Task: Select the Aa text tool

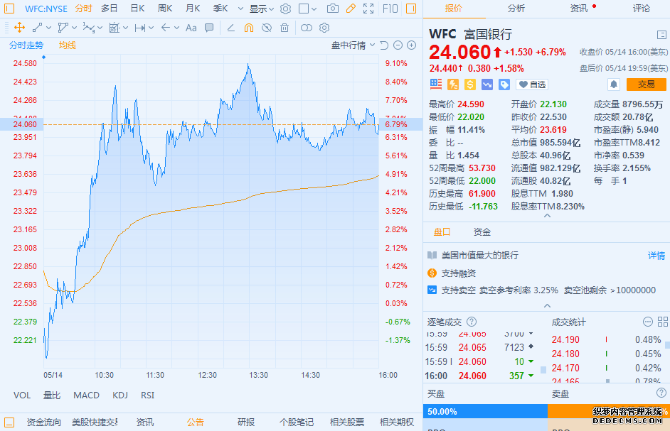Action: (191, 28)
